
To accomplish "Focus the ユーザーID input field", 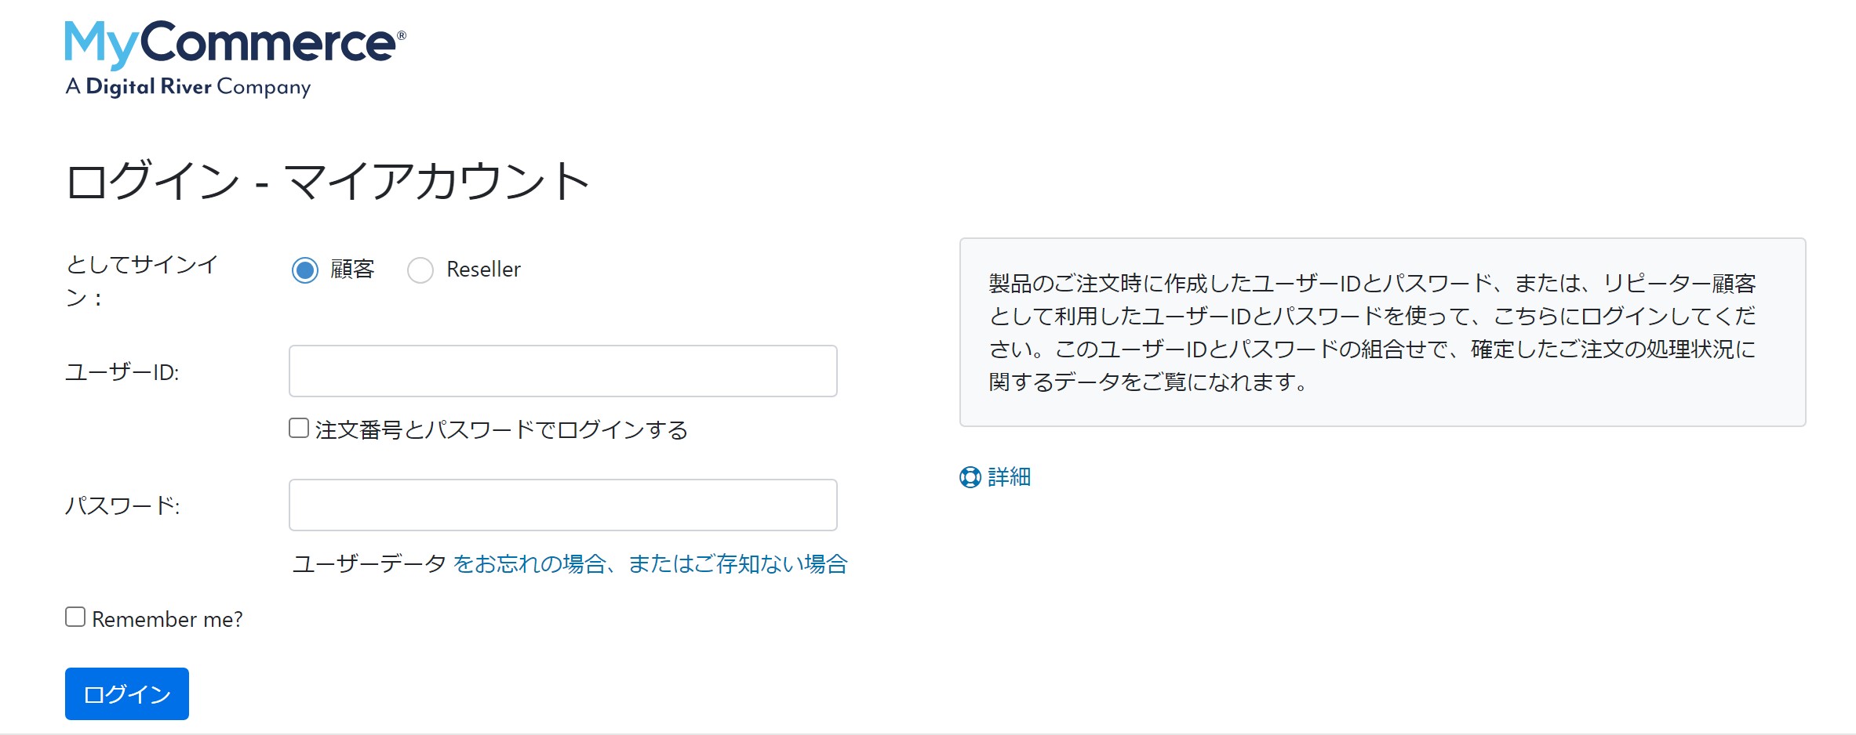I will pos(563,371).
